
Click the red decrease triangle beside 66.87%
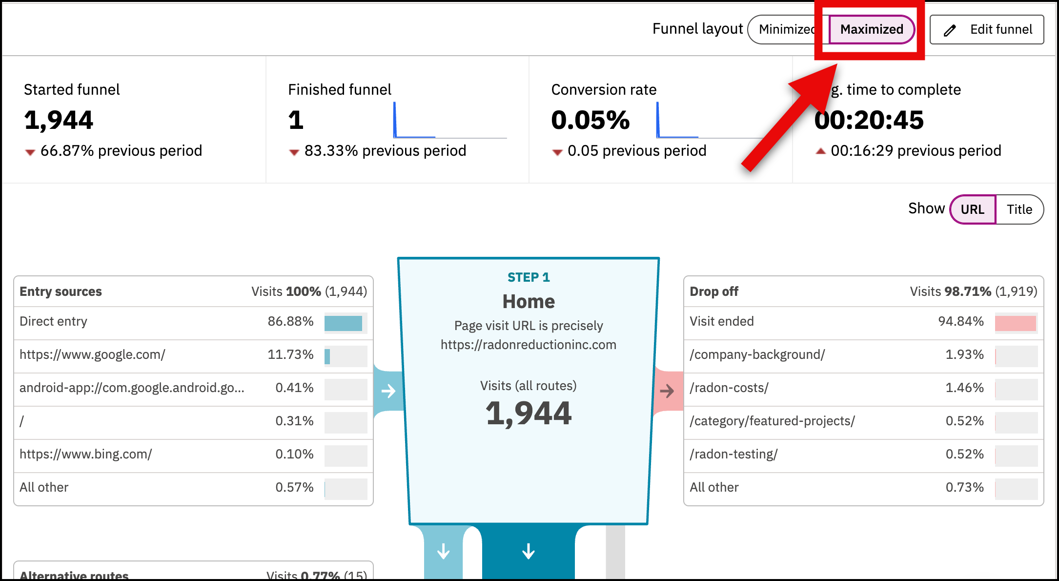[30, 152]
